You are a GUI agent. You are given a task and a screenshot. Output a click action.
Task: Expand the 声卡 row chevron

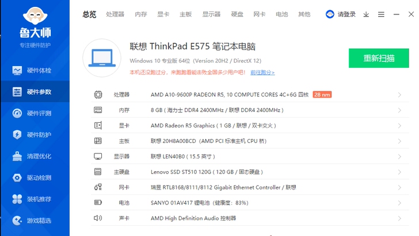[x=399, y=218]
